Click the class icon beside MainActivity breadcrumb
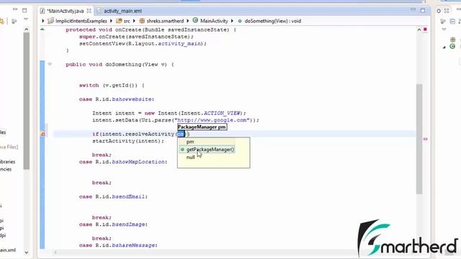The height and width of the screenshot is (259, 461). click(x=195, y=21)
